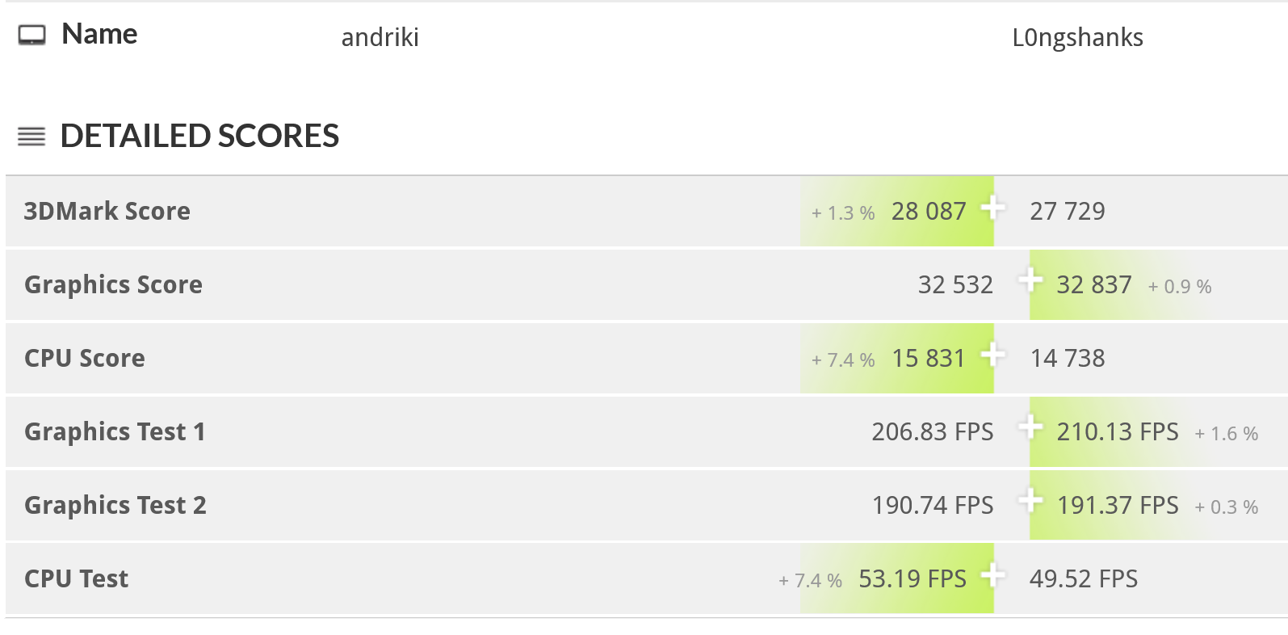Screen dimensions: 1288x635
Task: Click the highlighted 28 087 score
Action: click(928, 211)
